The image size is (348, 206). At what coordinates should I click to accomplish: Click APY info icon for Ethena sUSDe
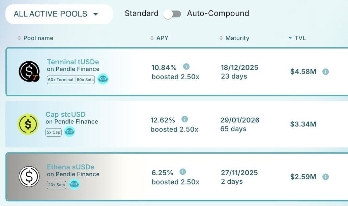[x=183, y=172]
